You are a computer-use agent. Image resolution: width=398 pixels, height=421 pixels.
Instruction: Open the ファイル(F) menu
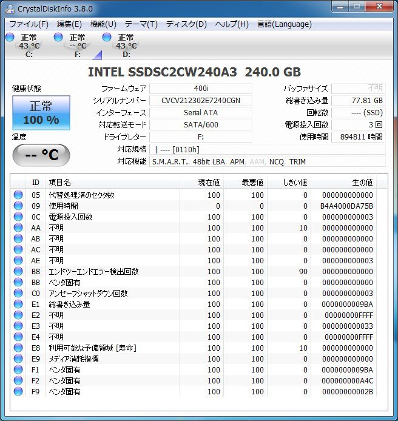29,24
